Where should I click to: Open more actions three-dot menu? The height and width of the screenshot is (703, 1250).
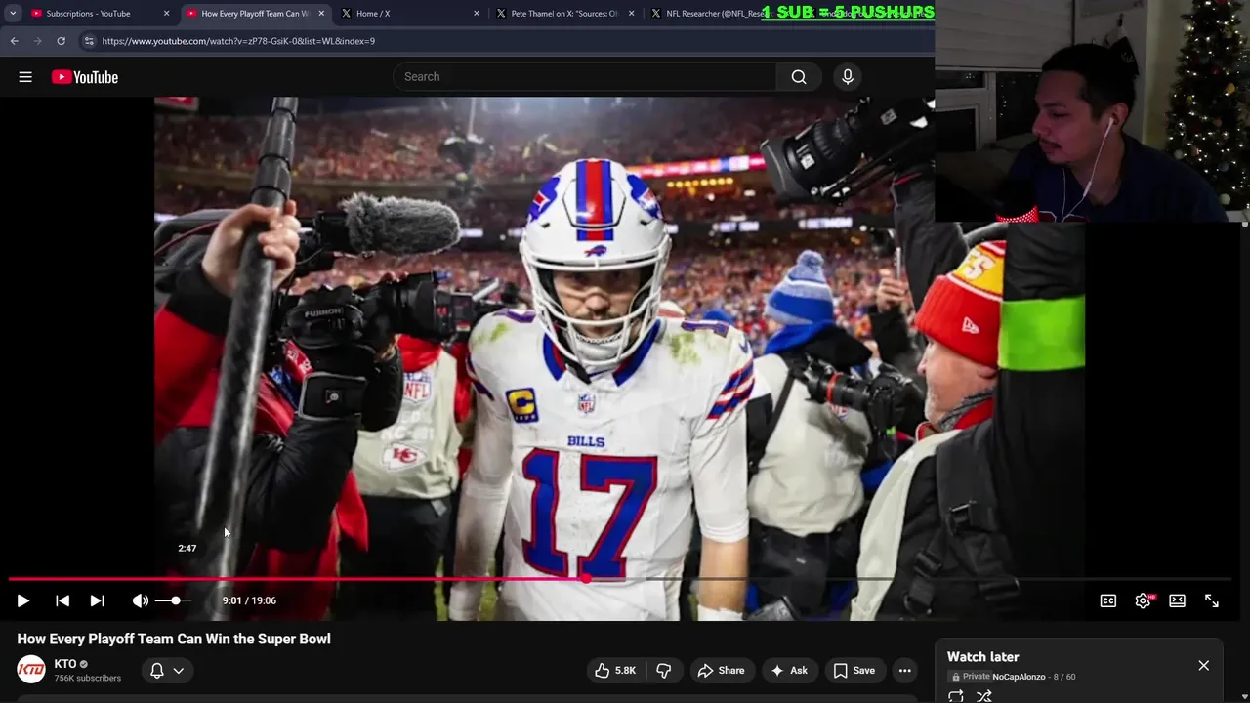coord(905,671)
